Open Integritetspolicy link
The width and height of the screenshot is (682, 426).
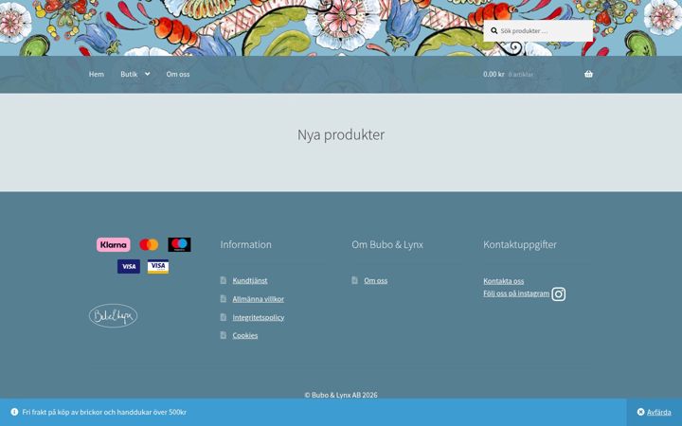(259, 317)
